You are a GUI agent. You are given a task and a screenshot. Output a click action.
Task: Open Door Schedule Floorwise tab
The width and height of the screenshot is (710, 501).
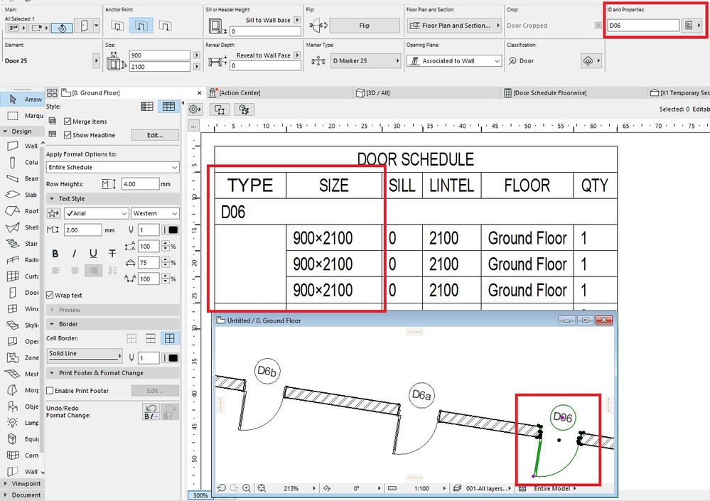point(549,93)
